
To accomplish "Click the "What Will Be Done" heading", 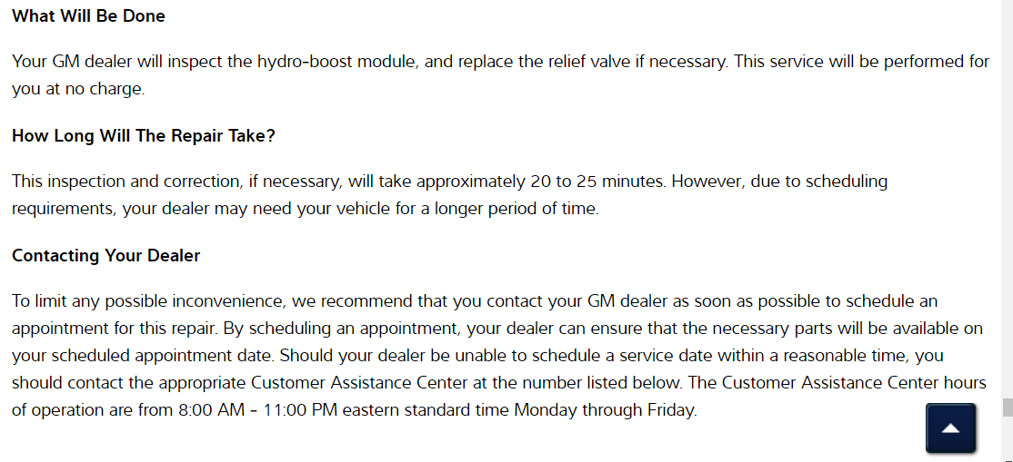I will click(x=88, y=16).
